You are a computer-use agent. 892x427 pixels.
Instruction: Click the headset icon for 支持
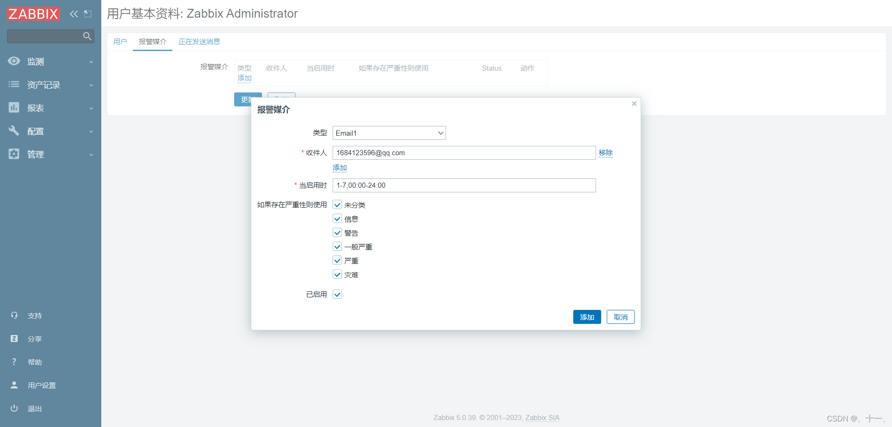pyautogui.click(x=14, y=315)
